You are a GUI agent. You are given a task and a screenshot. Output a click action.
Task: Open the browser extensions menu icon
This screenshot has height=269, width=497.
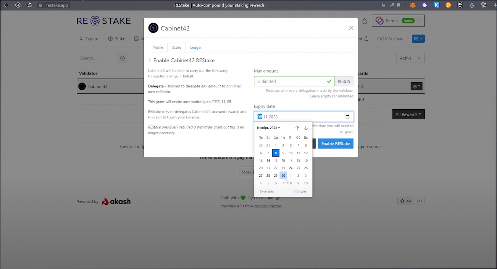click(484, 5)
